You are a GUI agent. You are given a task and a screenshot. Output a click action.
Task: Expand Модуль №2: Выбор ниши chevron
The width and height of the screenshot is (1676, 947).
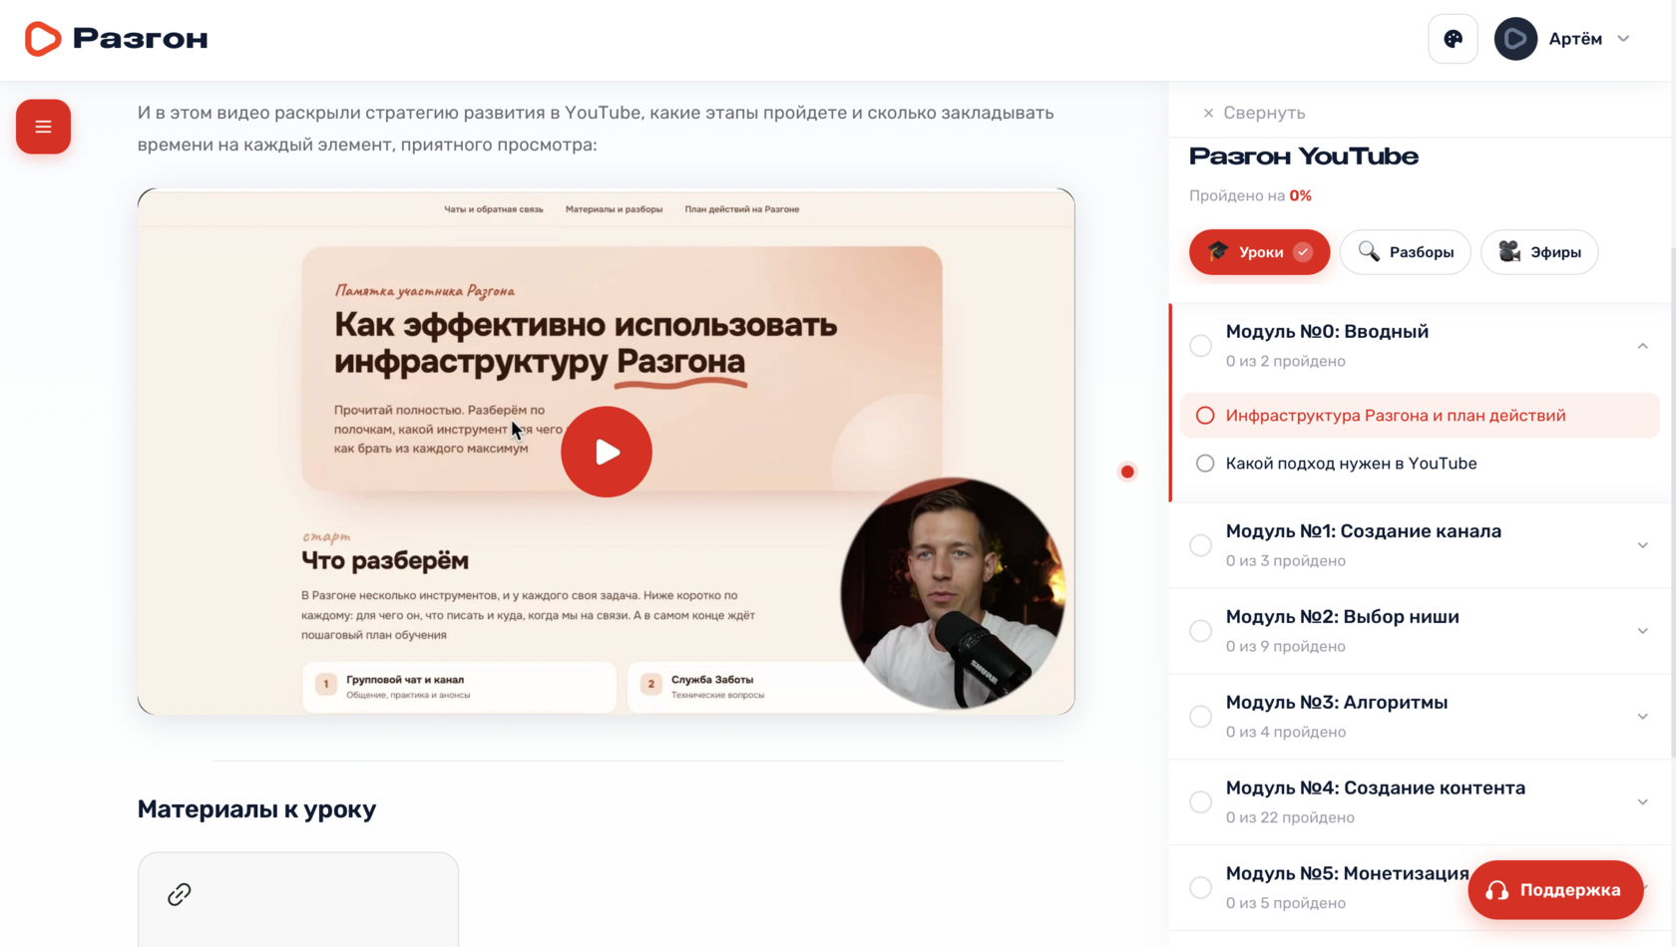[1642, 631]
